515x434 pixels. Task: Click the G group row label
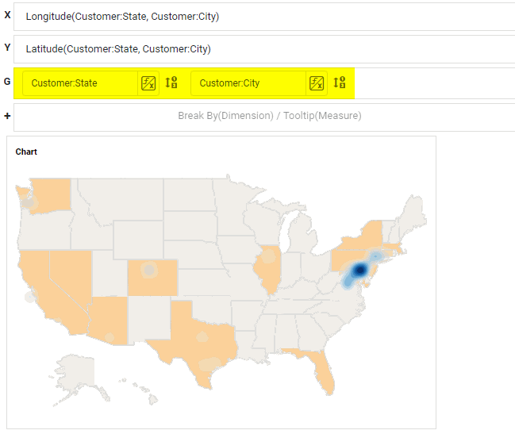7,82
